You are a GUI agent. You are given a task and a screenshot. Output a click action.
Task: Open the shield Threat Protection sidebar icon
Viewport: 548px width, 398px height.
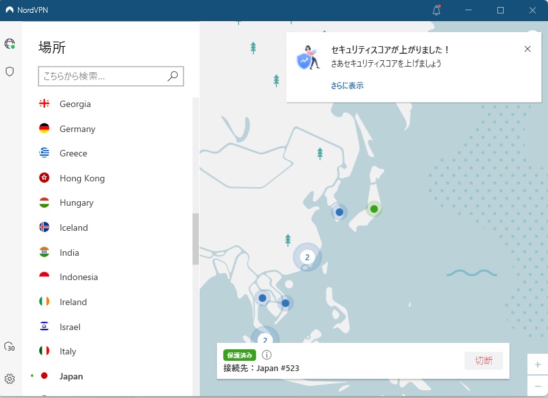click(10, 72)
